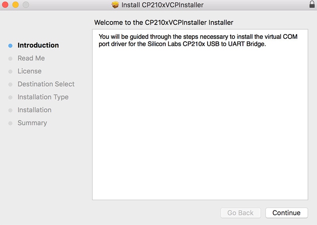
Task: Click the gray disabled zoom window button
Action: pyautogui.click(x=26, y=5)
